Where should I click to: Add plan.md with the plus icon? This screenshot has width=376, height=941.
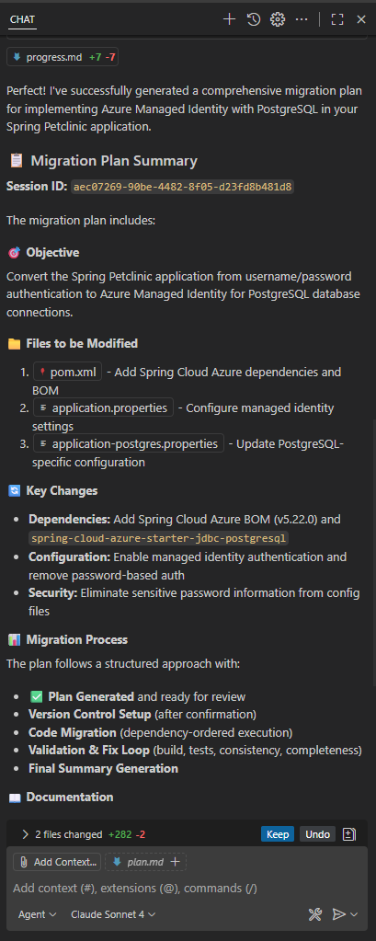click(x=176, y=862)
